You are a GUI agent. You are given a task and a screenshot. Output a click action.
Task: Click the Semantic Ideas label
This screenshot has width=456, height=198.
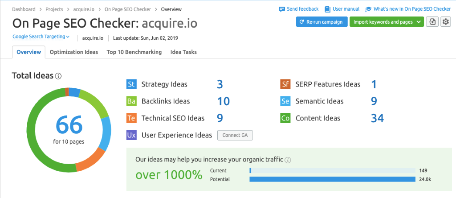coord(319,101)
